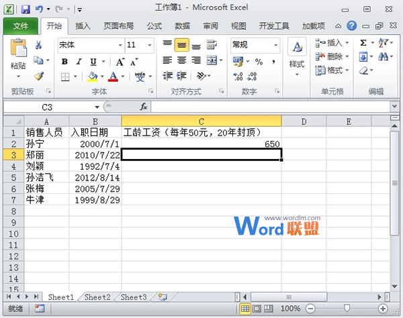
Task: Set bottom vertical alignment
Action: point(196,47)
